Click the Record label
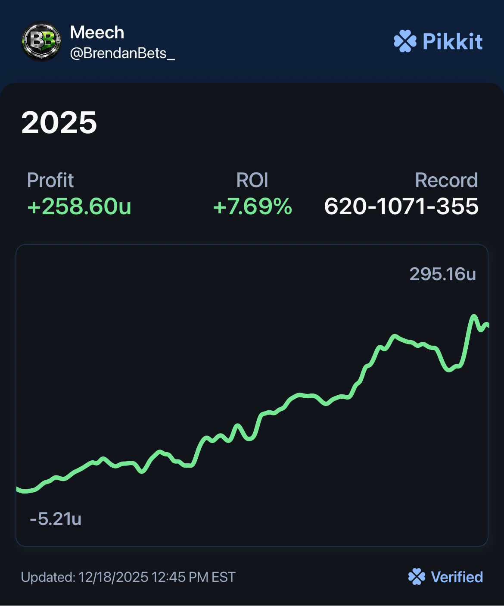 click(x=446, y=180)
